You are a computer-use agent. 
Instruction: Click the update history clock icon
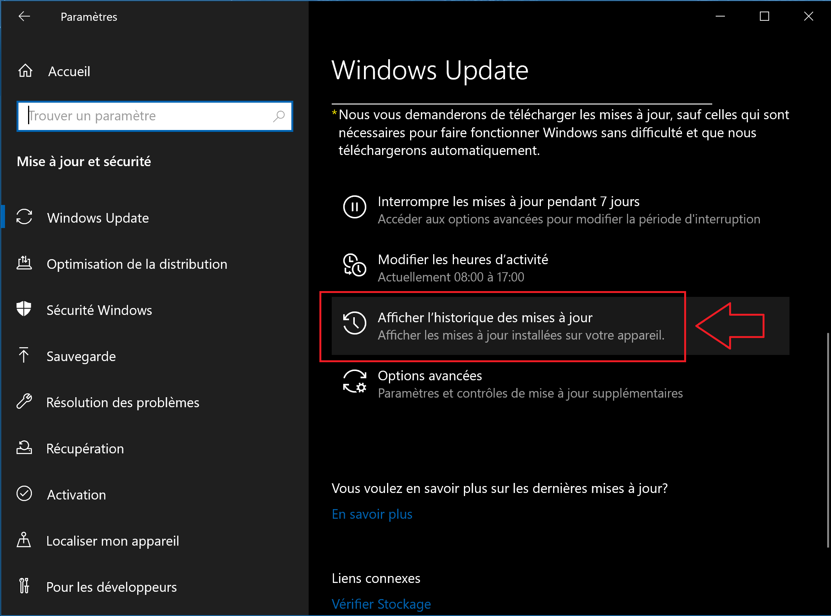(354, 323)
